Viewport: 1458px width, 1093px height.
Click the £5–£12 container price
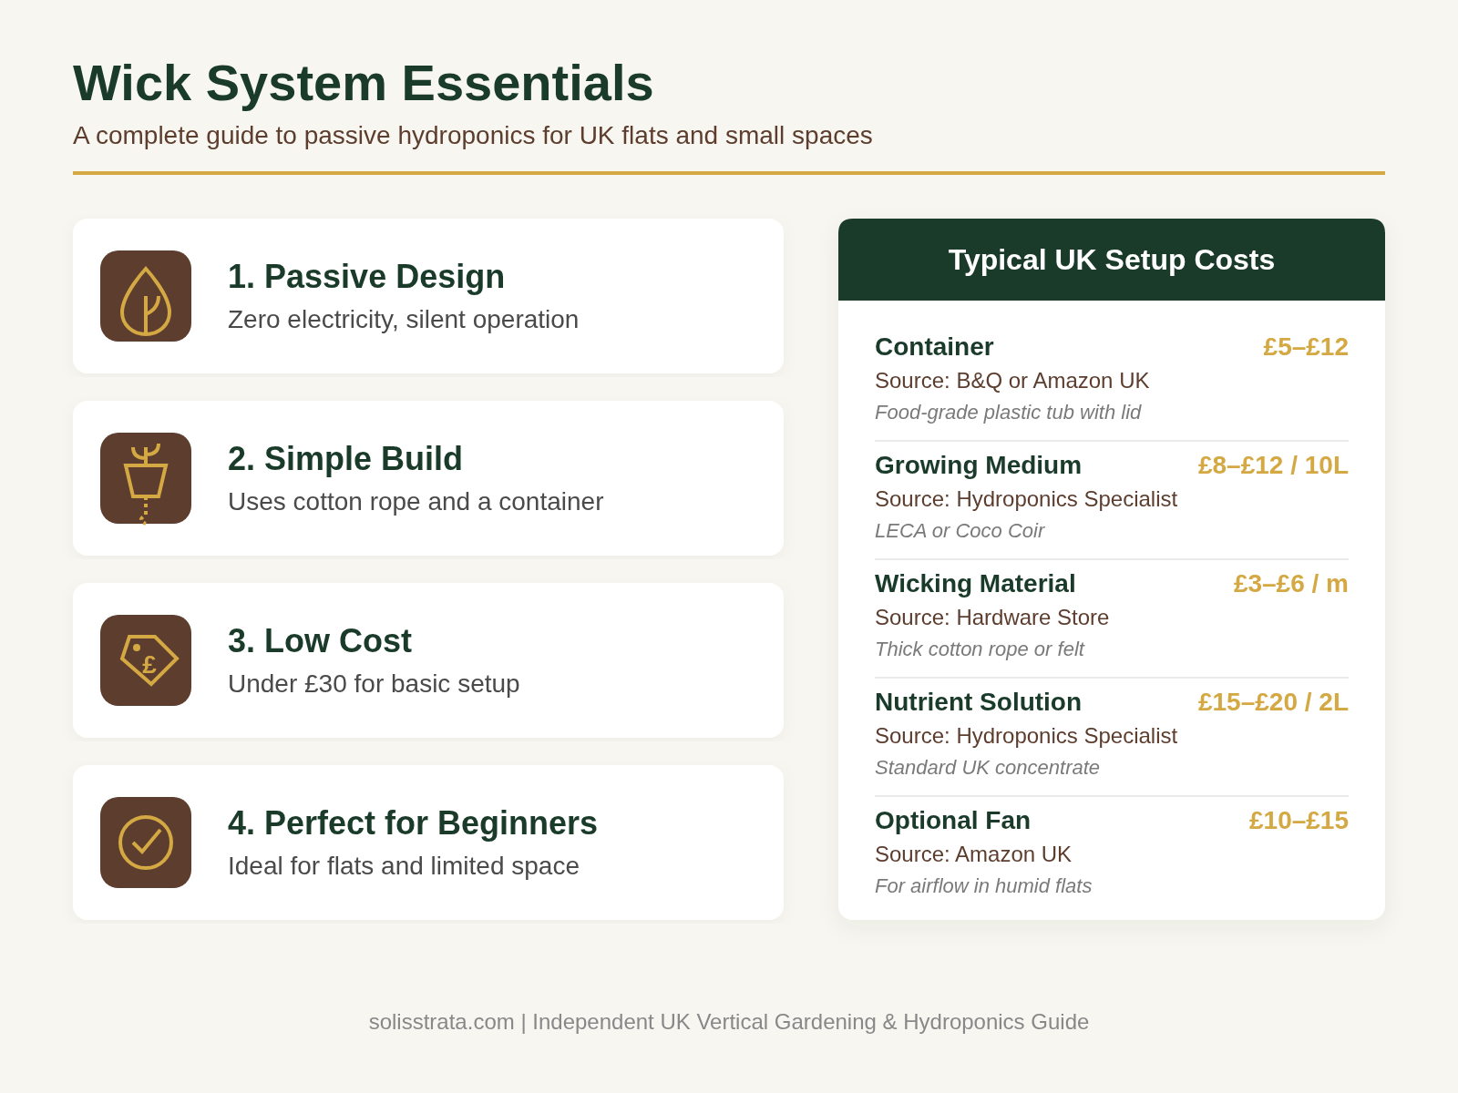1306,347
